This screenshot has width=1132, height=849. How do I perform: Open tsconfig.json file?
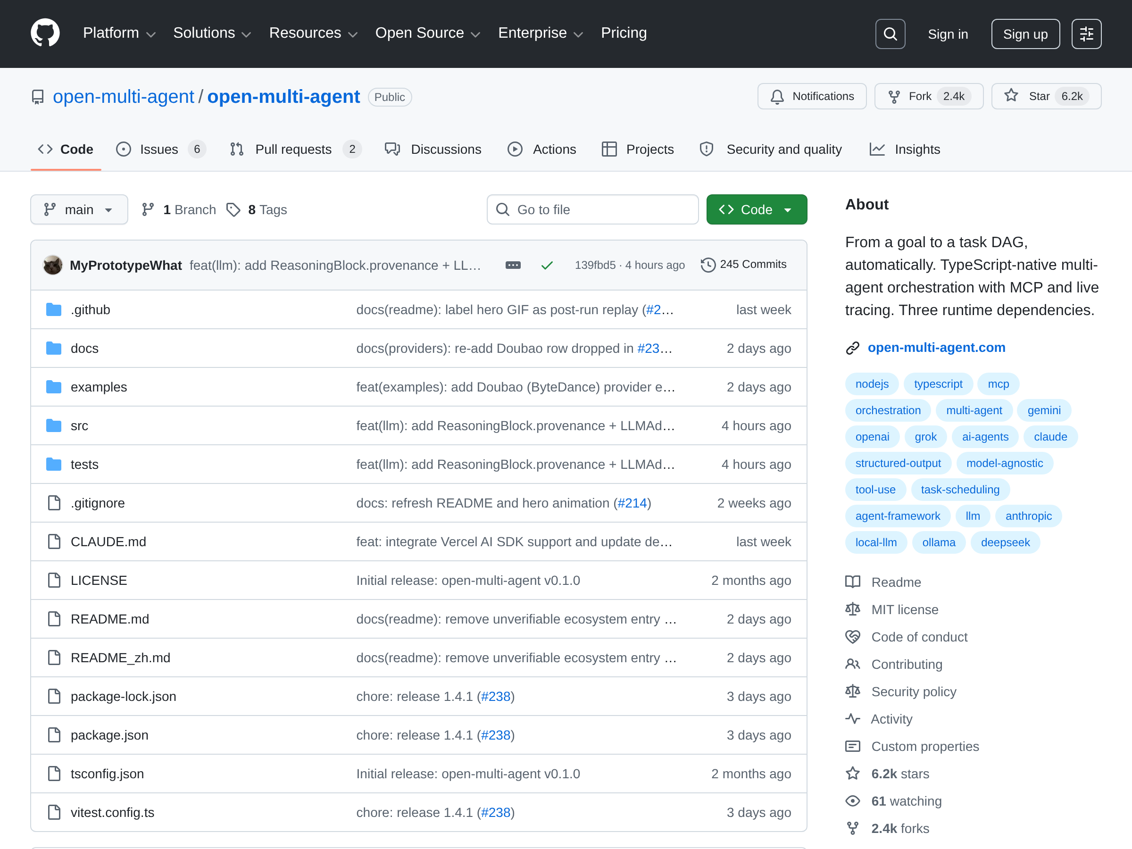click(107, 774)
